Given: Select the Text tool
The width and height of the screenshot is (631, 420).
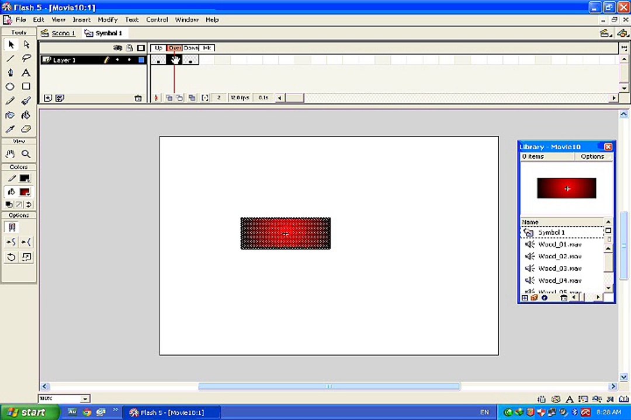Looking at the screenshot, I should (x=26, y=73).
